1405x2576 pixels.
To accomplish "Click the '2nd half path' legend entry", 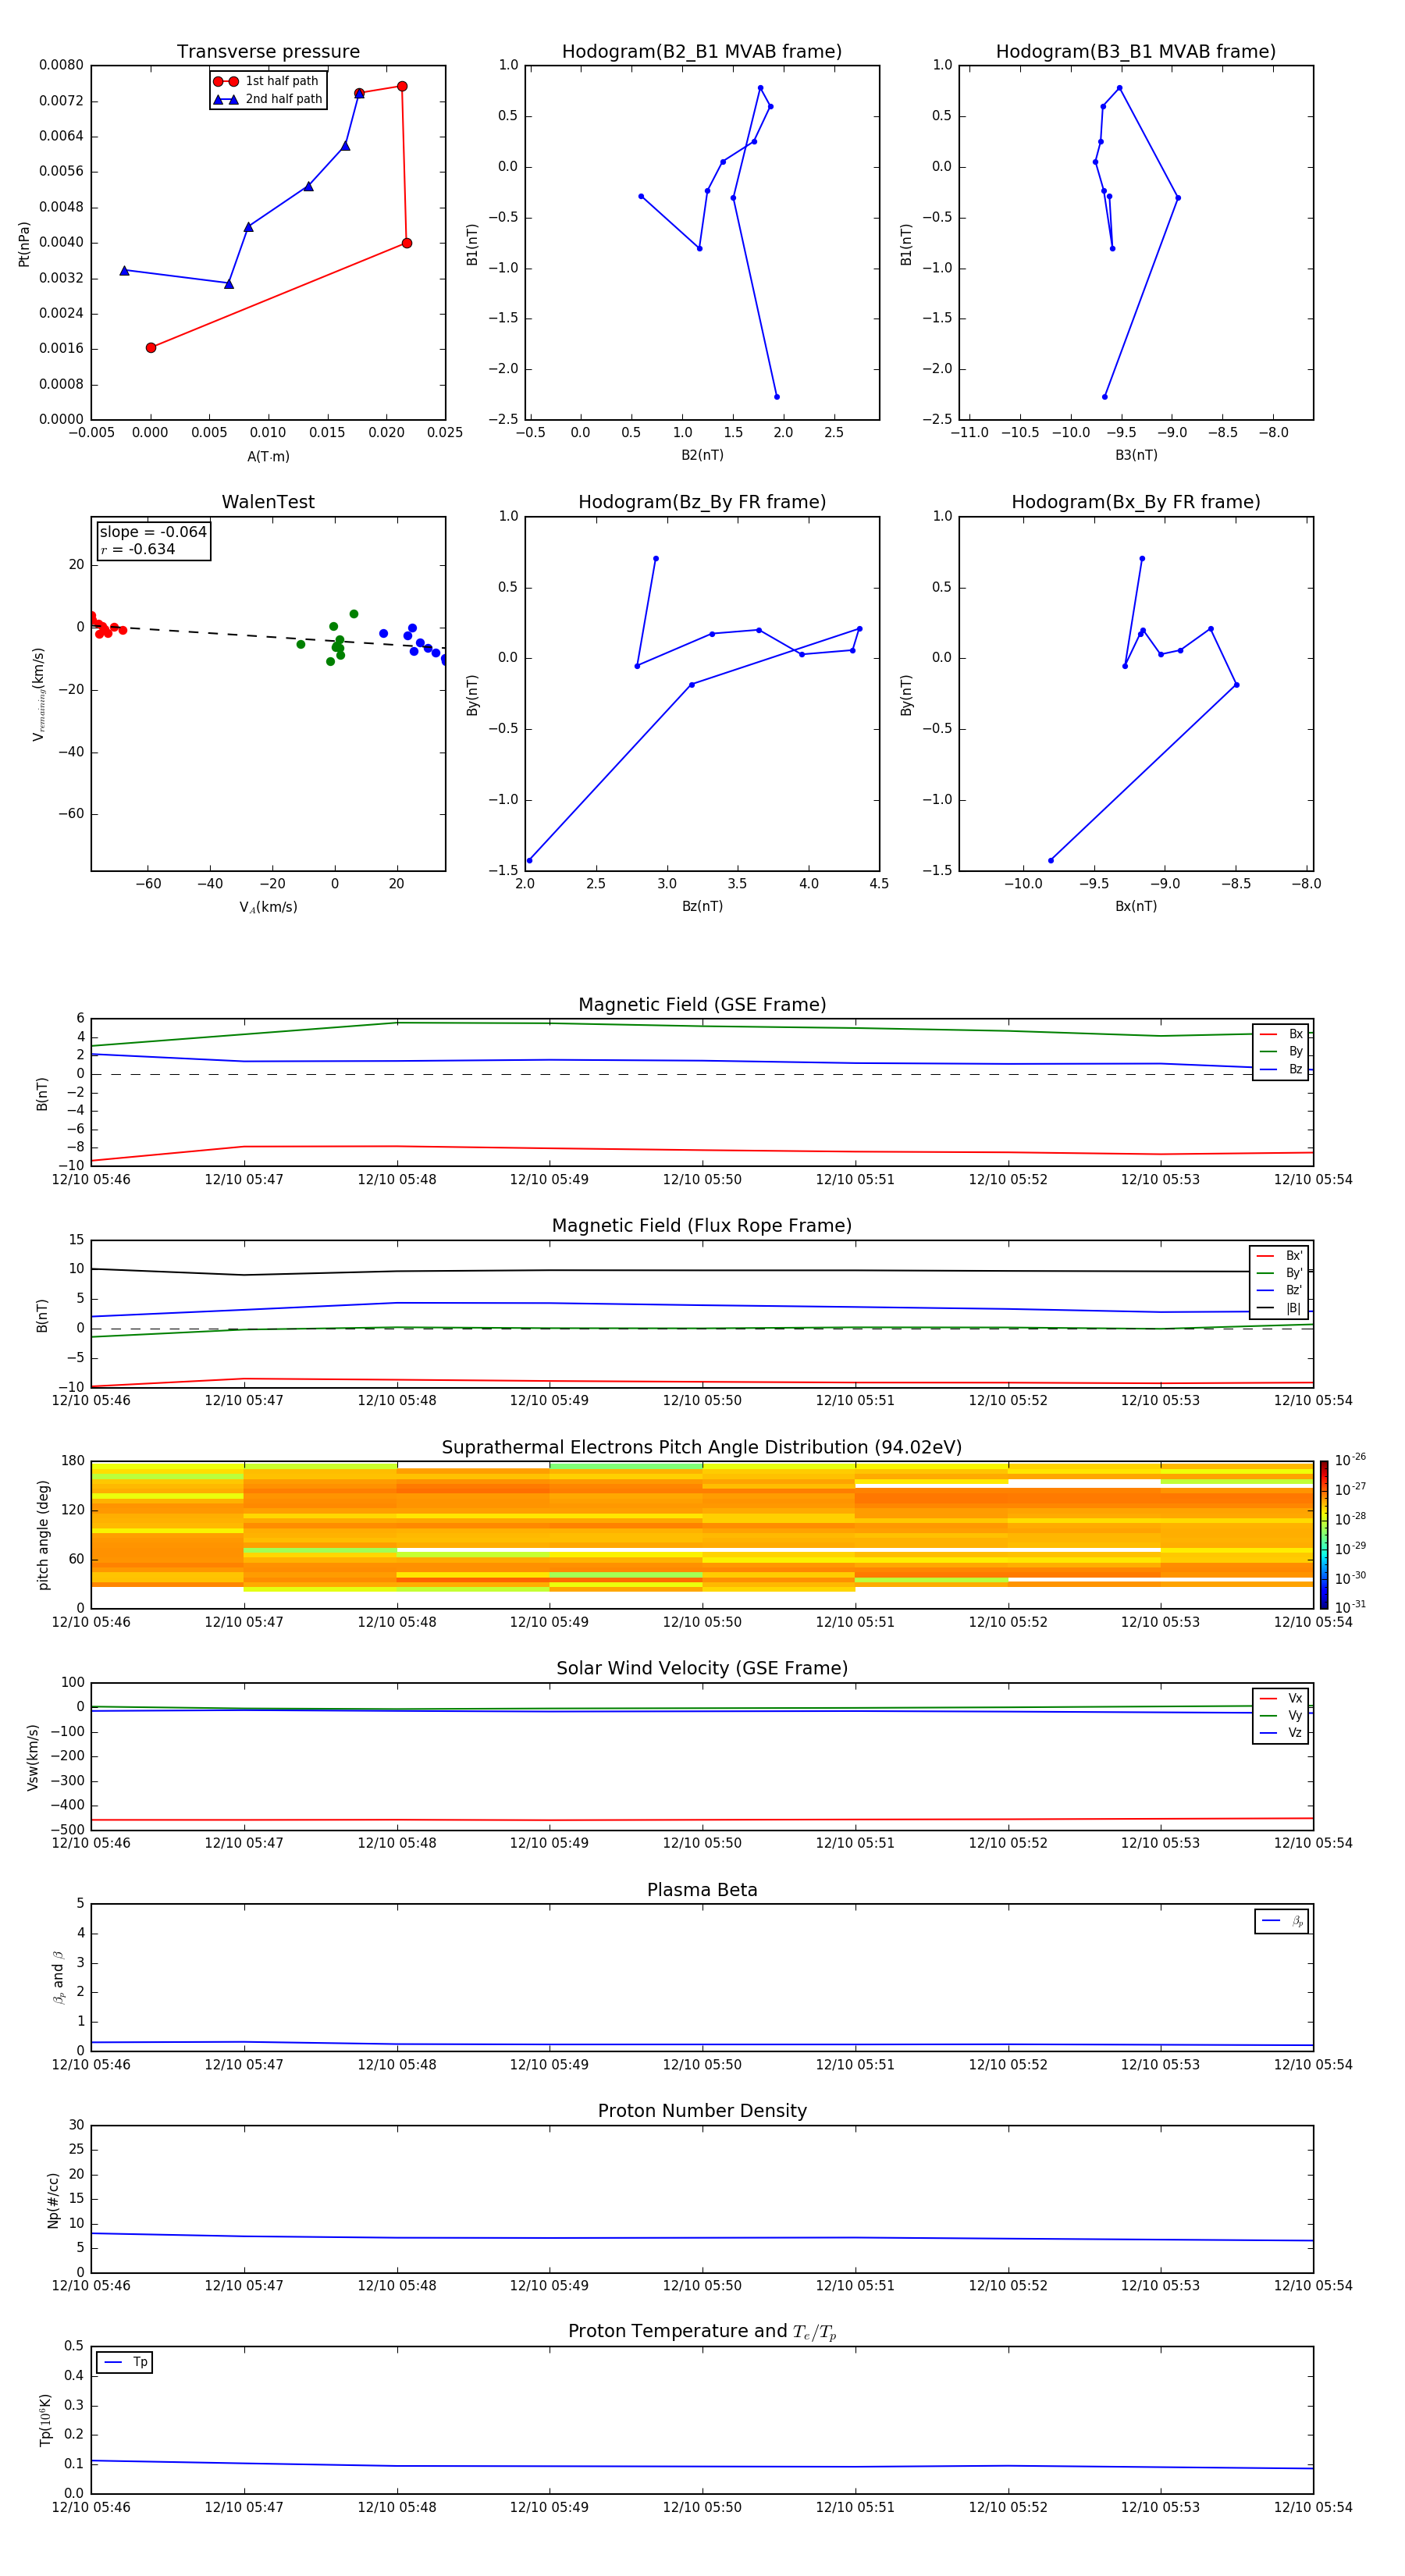I will point(268,99).
